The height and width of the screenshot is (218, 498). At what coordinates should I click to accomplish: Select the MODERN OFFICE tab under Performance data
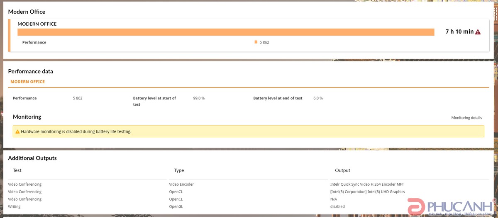pyautogui.click(x=27, y=82)
